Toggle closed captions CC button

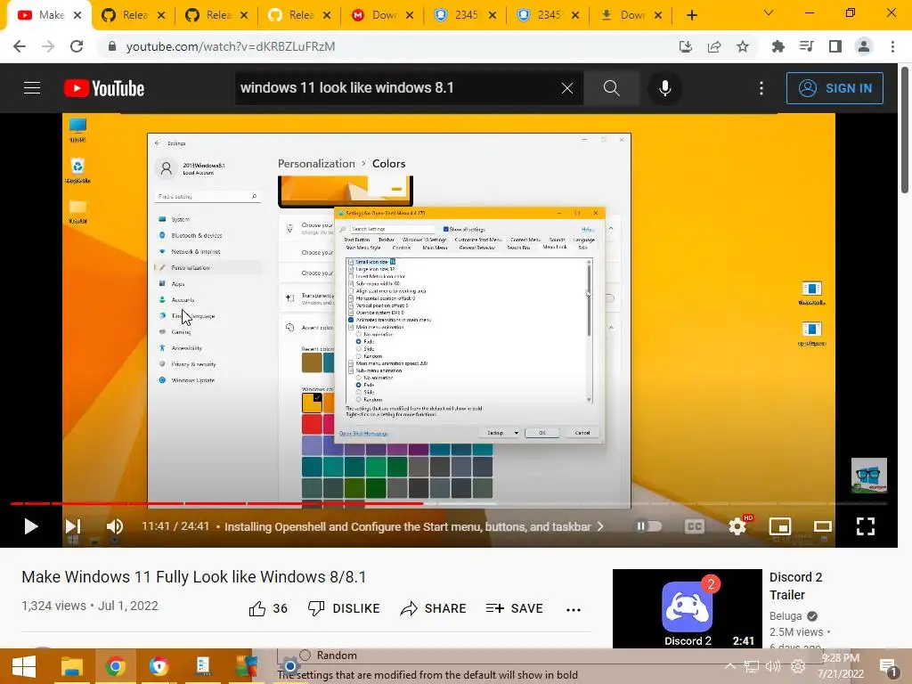click(695, 526)
